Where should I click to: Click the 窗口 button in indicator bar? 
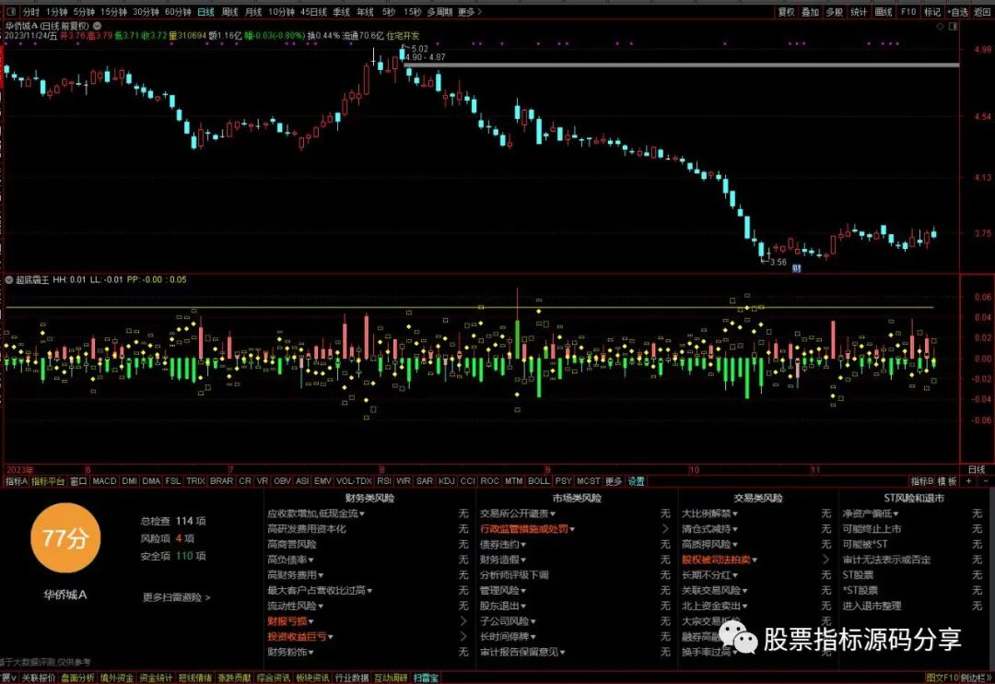tap(78, 481)
